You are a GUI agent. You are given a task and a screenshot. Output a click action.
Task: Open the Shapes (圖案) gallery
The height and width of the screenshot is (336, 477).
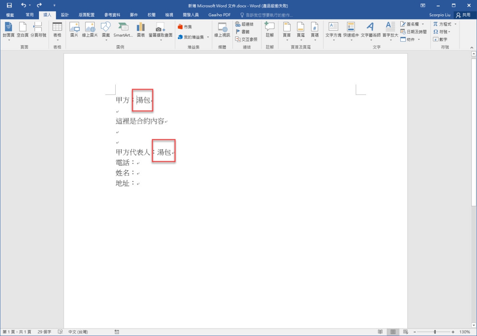coord(106,31)
